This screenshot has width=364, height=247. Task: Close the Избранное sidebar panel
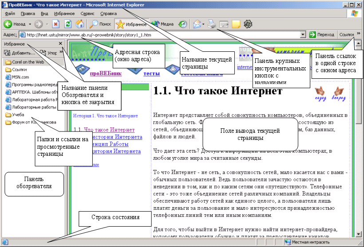tap(60, 44)
